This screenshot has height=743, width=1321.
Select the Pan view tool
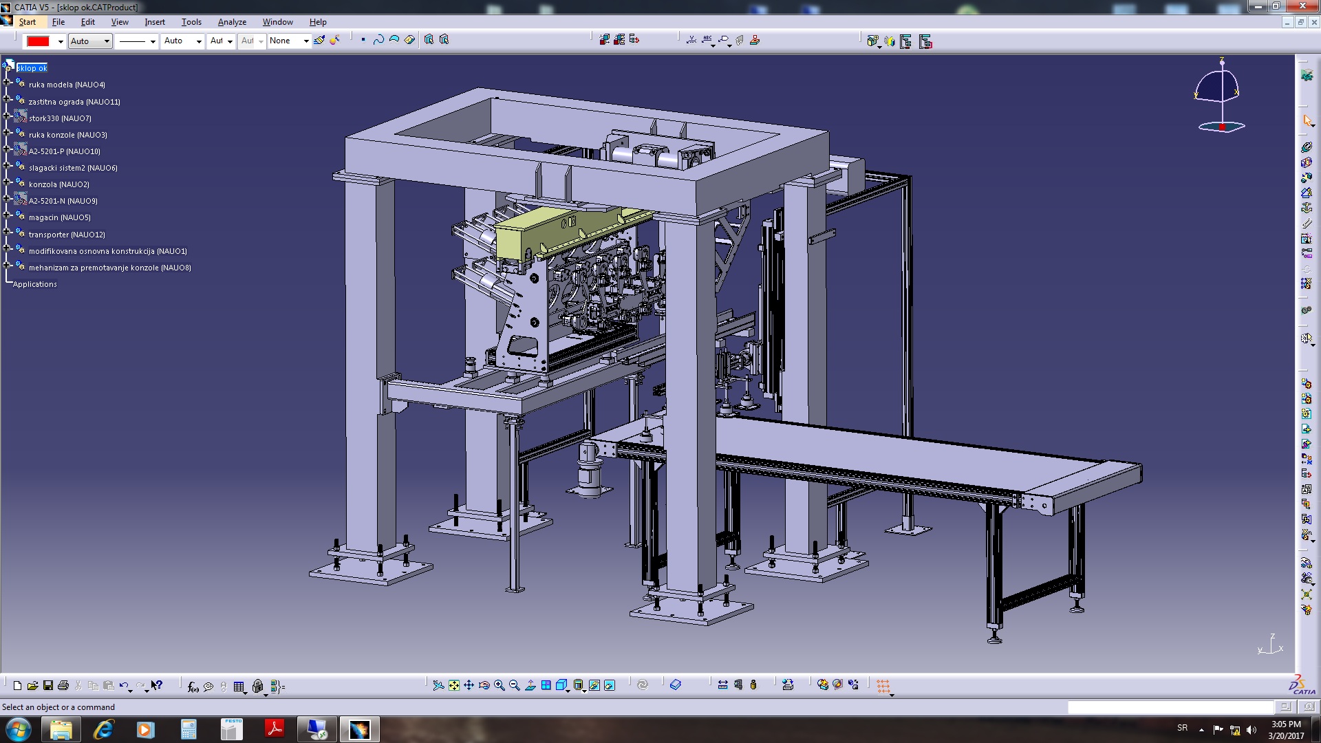pyautogui.click(x=469, y=685)
